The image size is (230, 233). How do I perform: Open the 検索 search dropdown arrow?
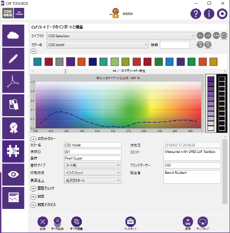pos(192,45)
